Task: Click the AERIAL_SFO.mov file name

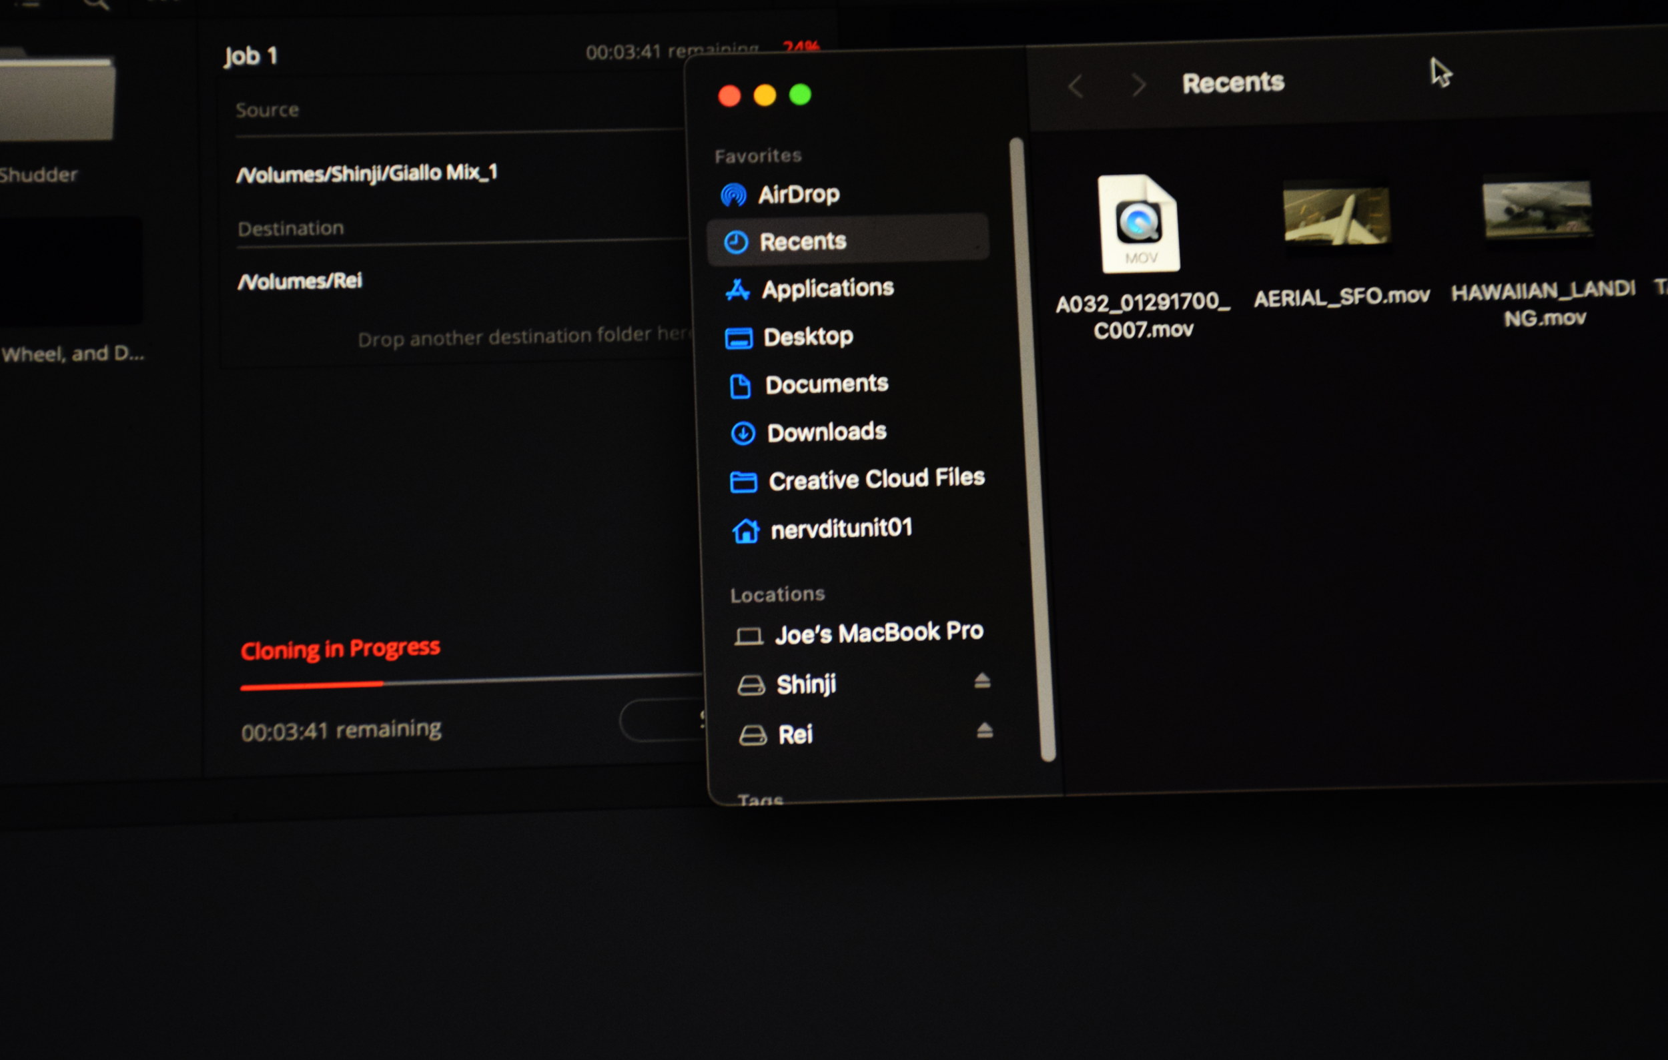Action: (1342, 296)
